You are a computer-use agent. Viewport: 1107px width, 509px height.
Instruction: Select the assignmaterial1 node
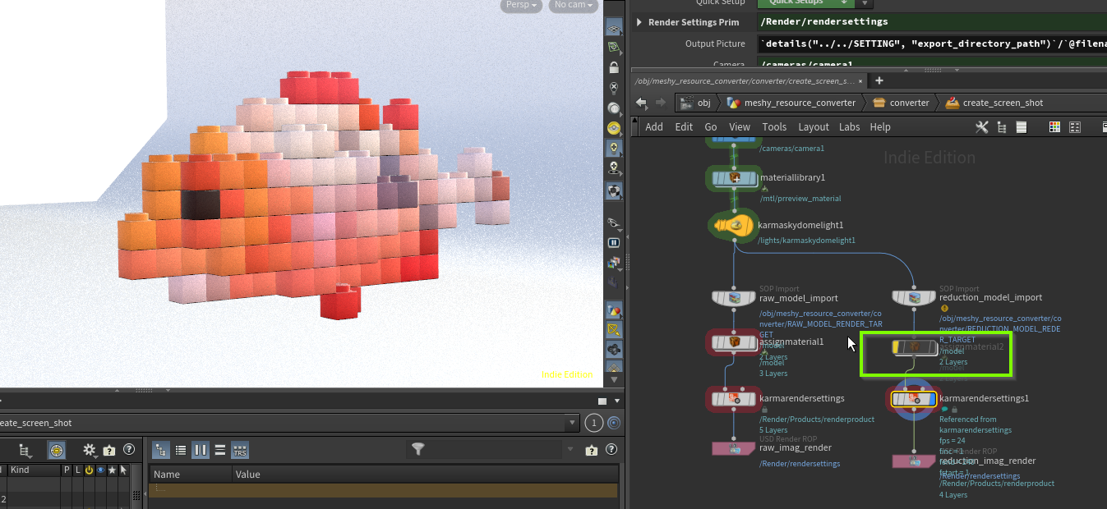732,342
